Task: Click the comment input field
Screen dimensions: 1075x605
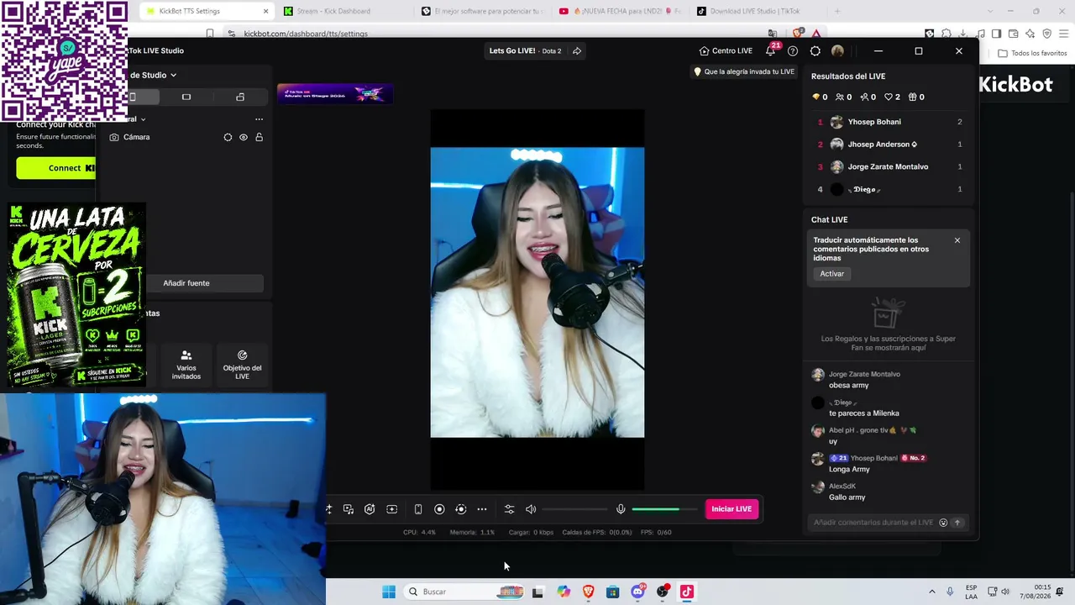Action: pos(873,523)
